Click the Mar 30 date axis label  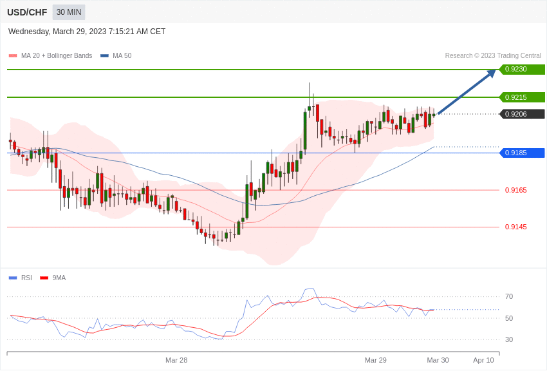(438, 360)
